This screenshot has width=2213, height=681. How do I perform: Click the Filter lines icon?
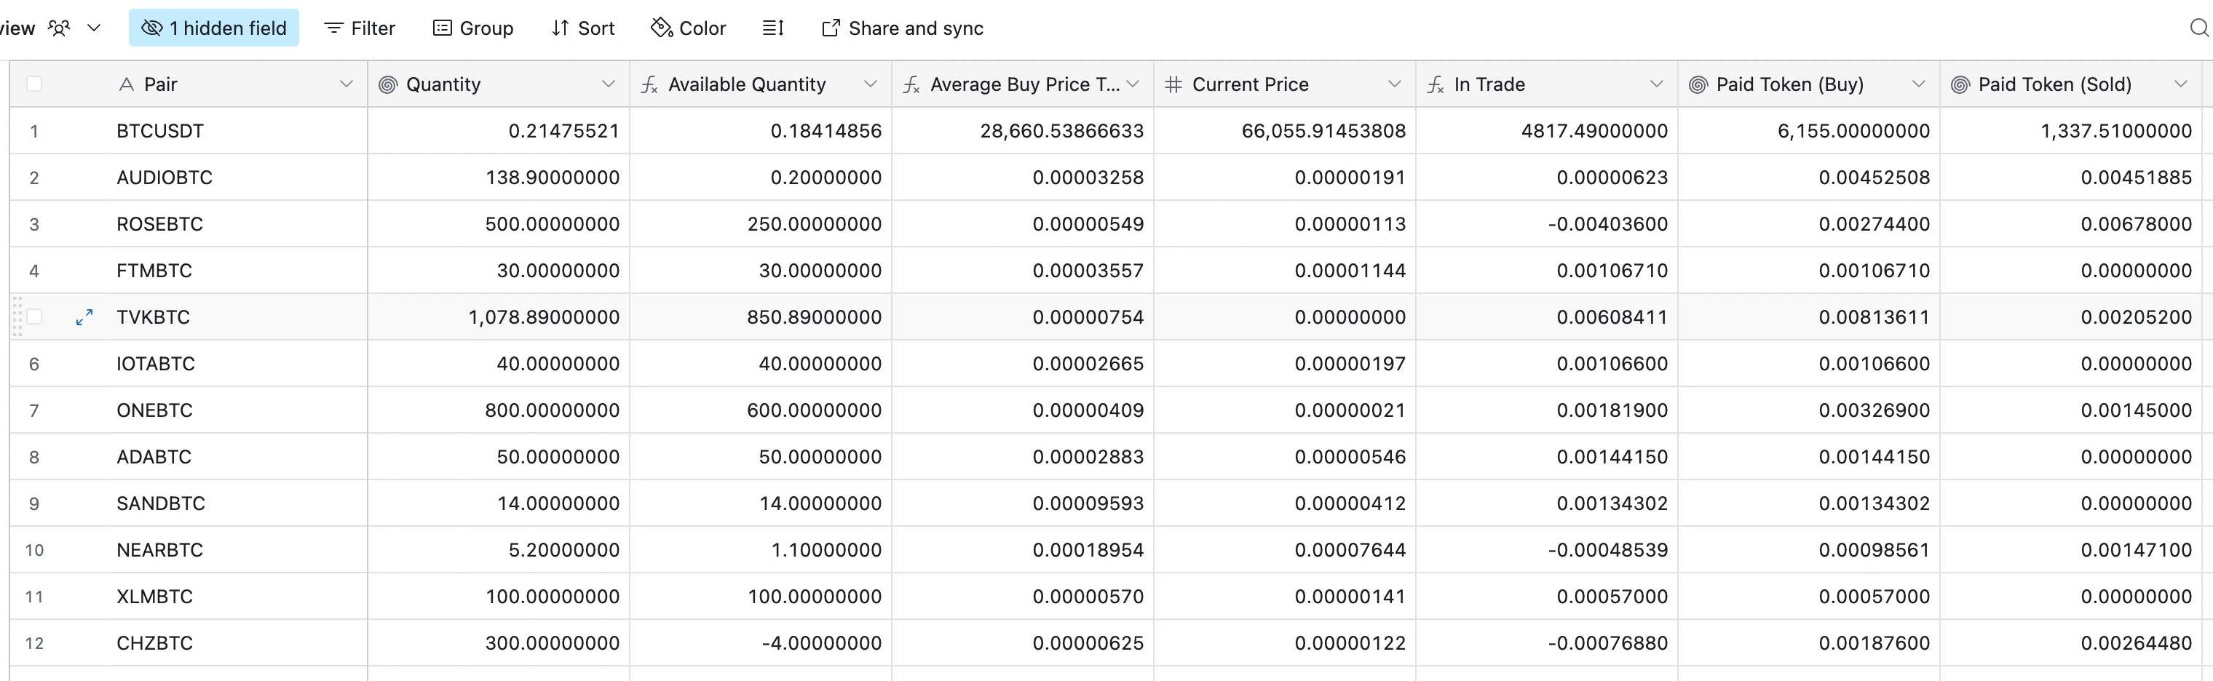point(333,28)
